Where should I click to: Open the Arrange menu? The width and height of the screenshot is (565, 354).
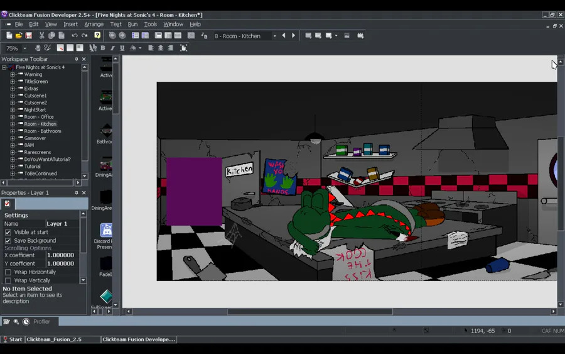94,24
